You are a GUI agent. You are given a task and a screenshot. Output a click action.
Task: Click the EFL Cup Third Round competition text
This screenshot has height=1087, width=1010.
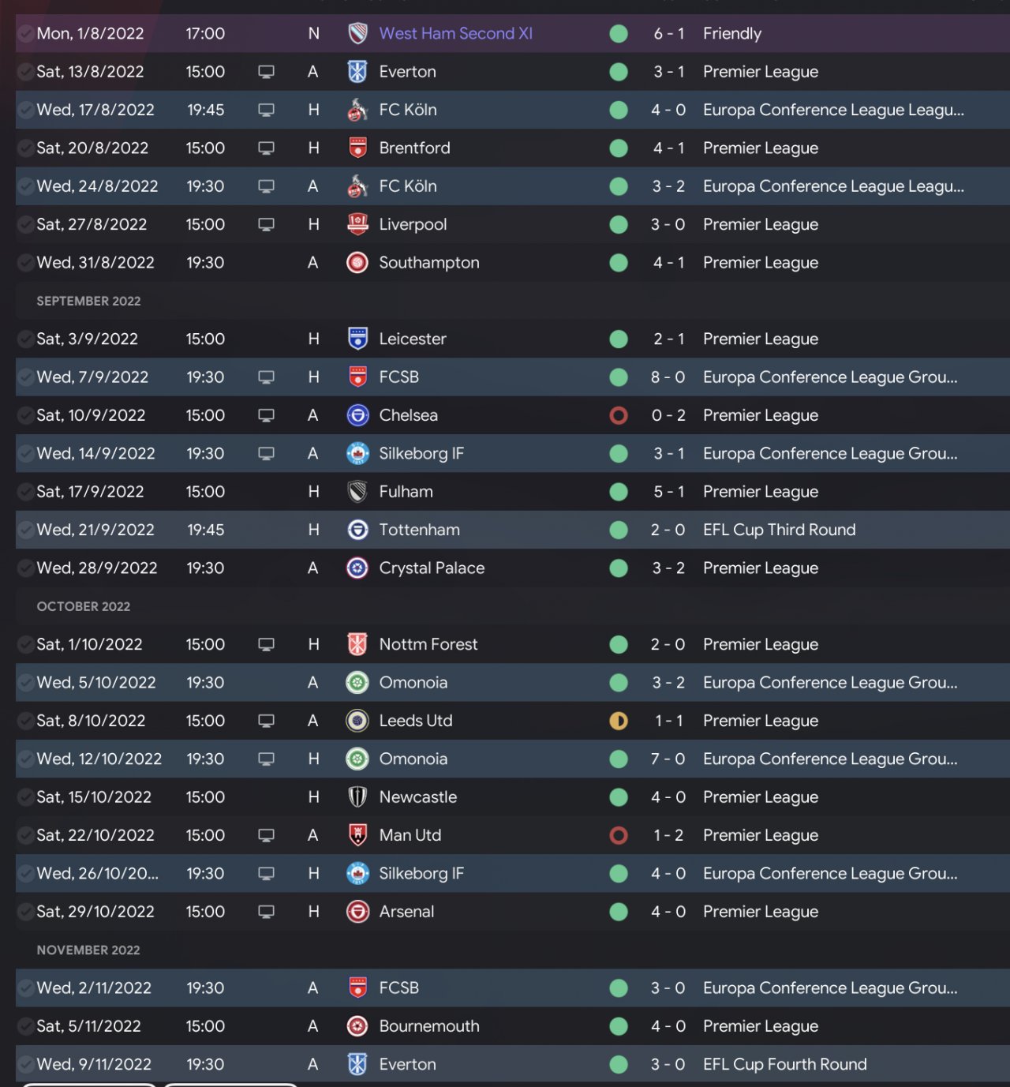[779, 530]
